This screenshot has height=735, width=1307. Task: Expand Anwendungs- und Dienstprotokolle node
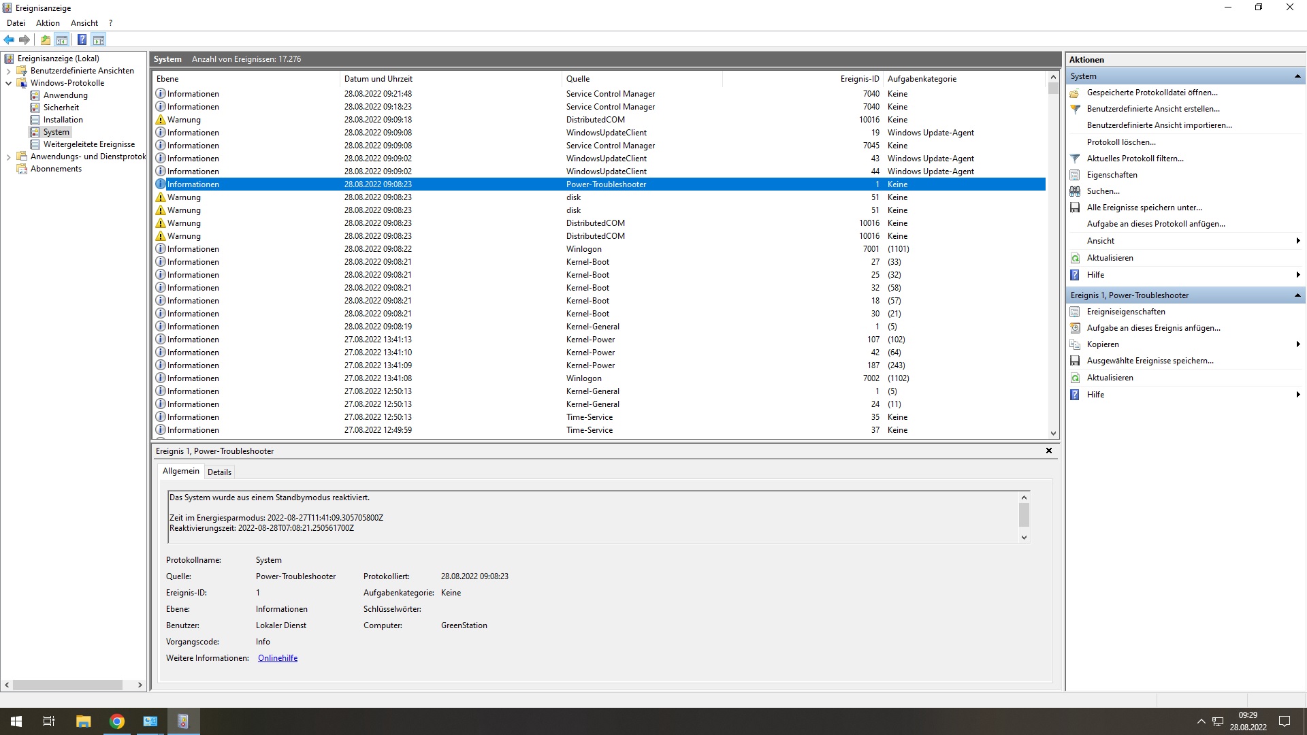(8, 157)
